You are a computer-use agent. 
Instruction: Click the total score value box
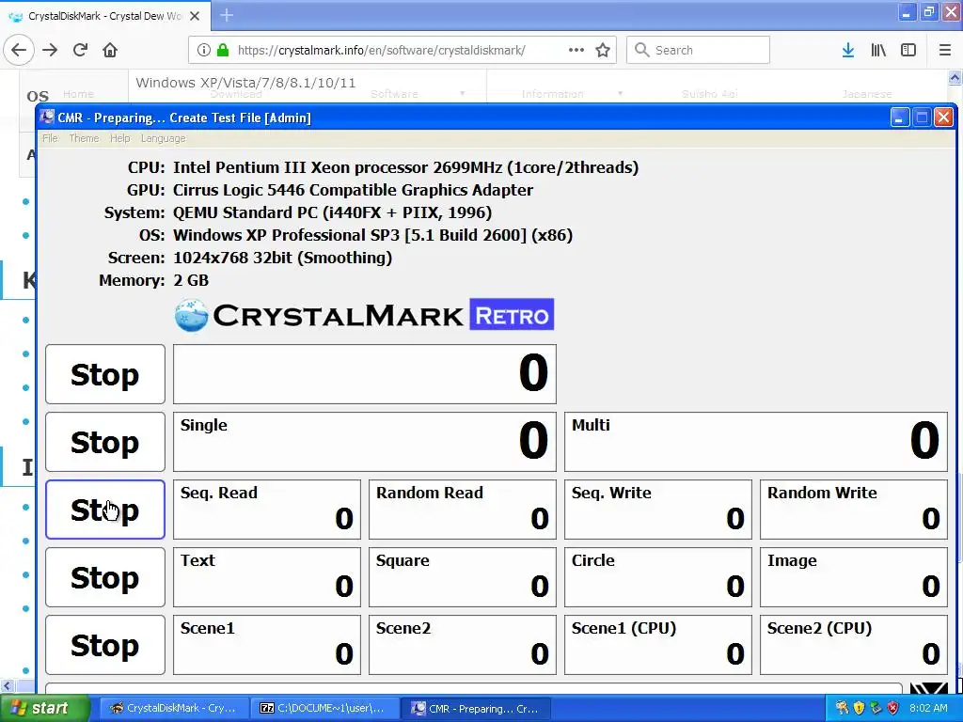(x=365, y=374)
